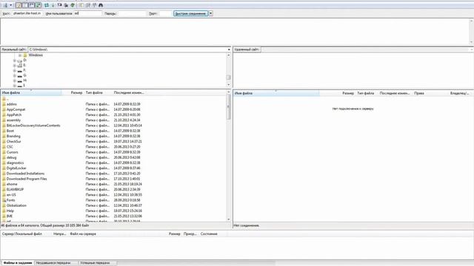Expand the D: drive tree node
This screenshot has height=266, width=474.
(15, 61)
